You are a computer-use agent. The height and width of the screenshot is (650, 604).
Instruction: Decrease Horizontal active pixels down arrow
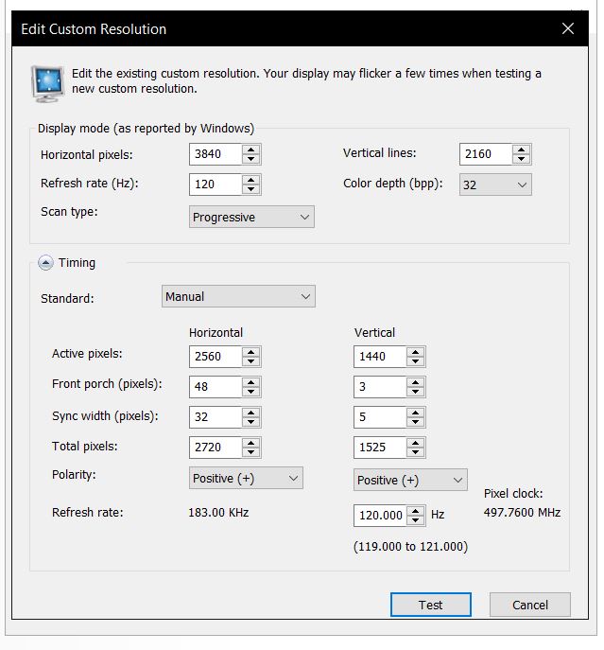251,361
